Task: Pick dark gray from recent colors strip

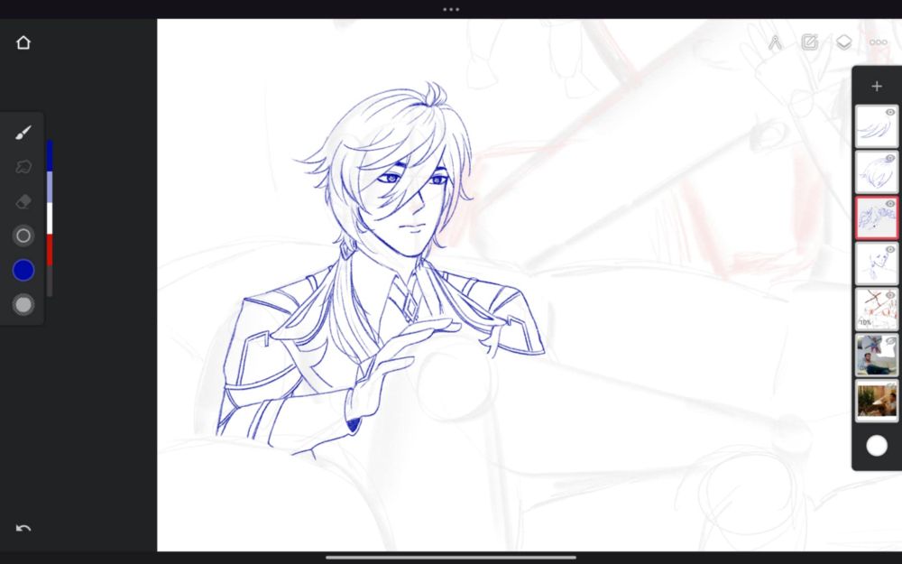Action: [x=50, y=281]
